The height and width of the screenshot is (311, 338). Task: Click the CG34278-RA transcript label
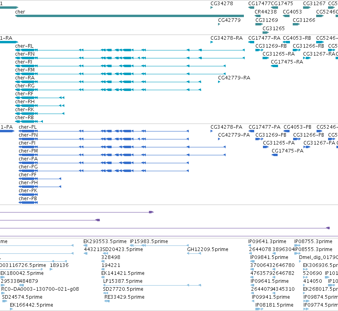tap(226, 38)
